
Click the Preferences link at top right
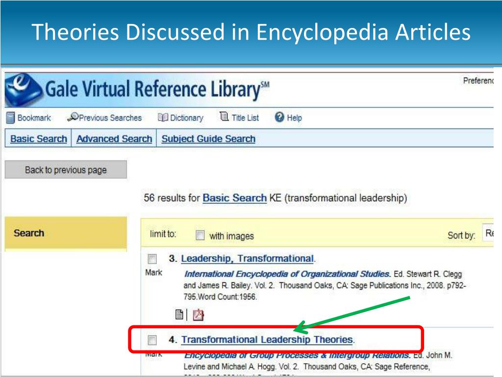click(x=478, y=81)
